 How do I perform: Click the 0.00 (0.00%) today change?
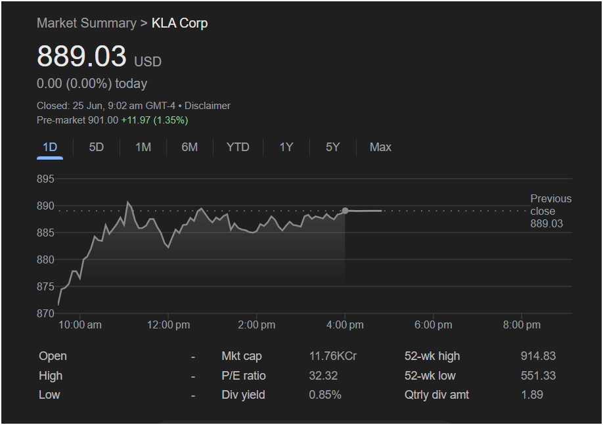(92, 84)
